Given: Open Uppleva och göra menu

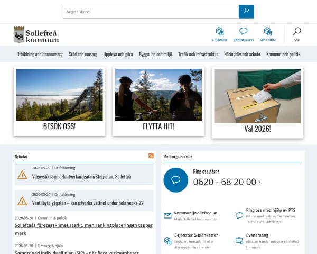Looking at the screenshot, I should pyautogui.click(x=118, y=54).
